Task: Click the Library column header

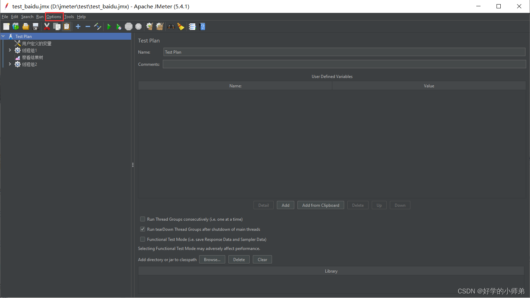Action: [x=331, y=271]
